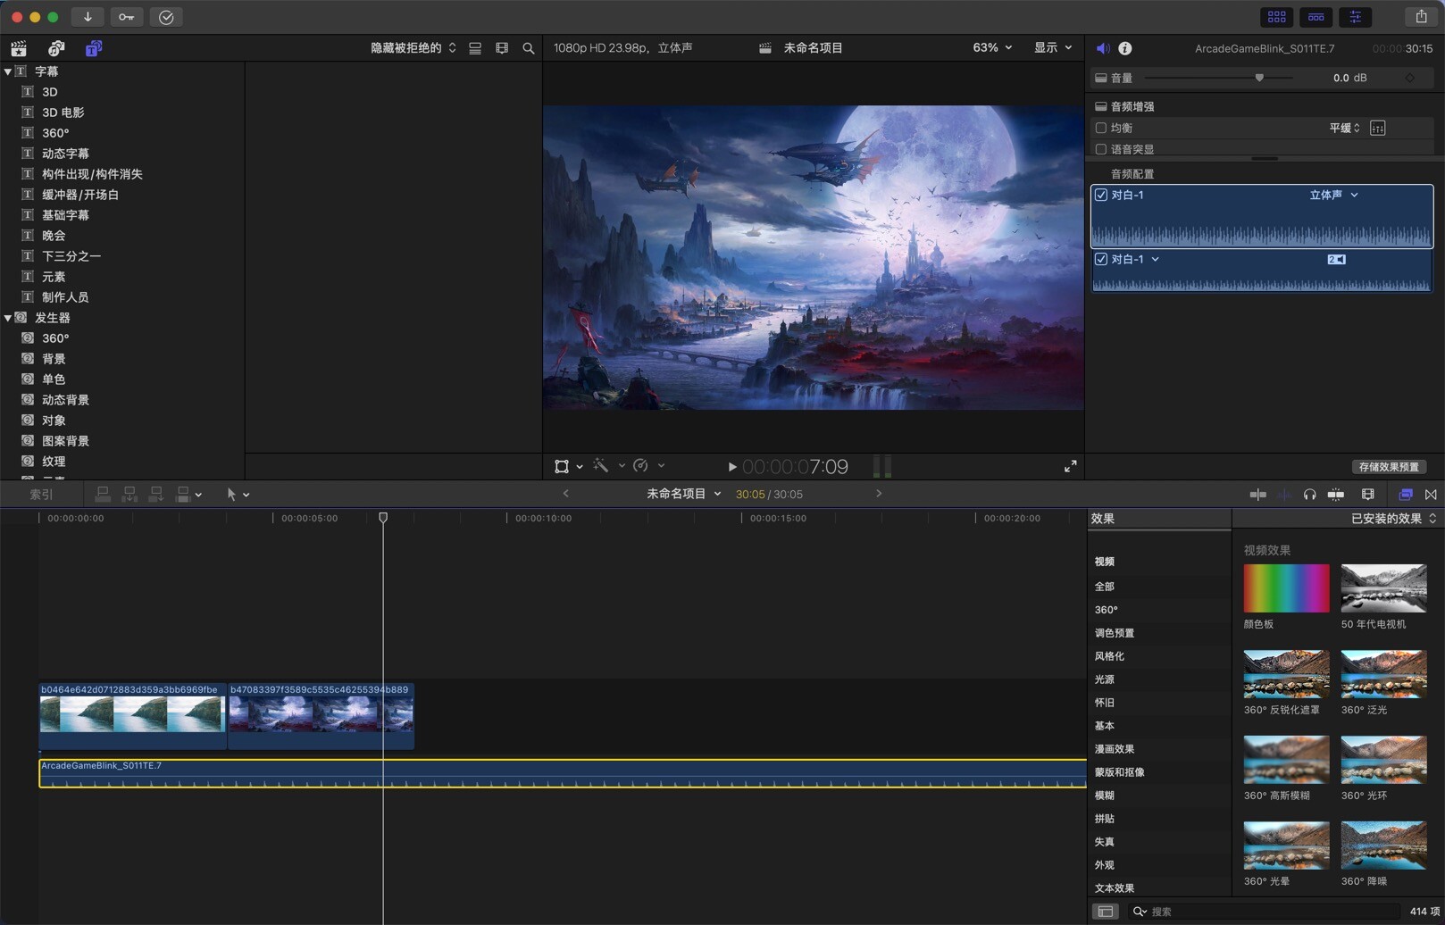The image size is (1445, 925).
Task: Click insert clip button
Action: coord(129,494)
